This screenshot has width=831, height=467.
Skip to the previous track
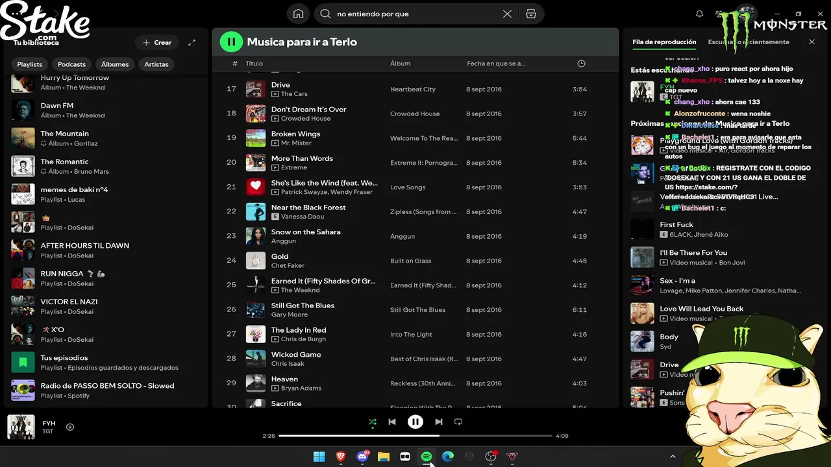pos(392,422)
